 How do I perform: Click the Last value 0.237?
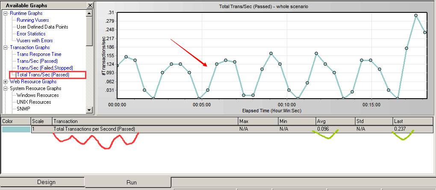tap(400, 129)
